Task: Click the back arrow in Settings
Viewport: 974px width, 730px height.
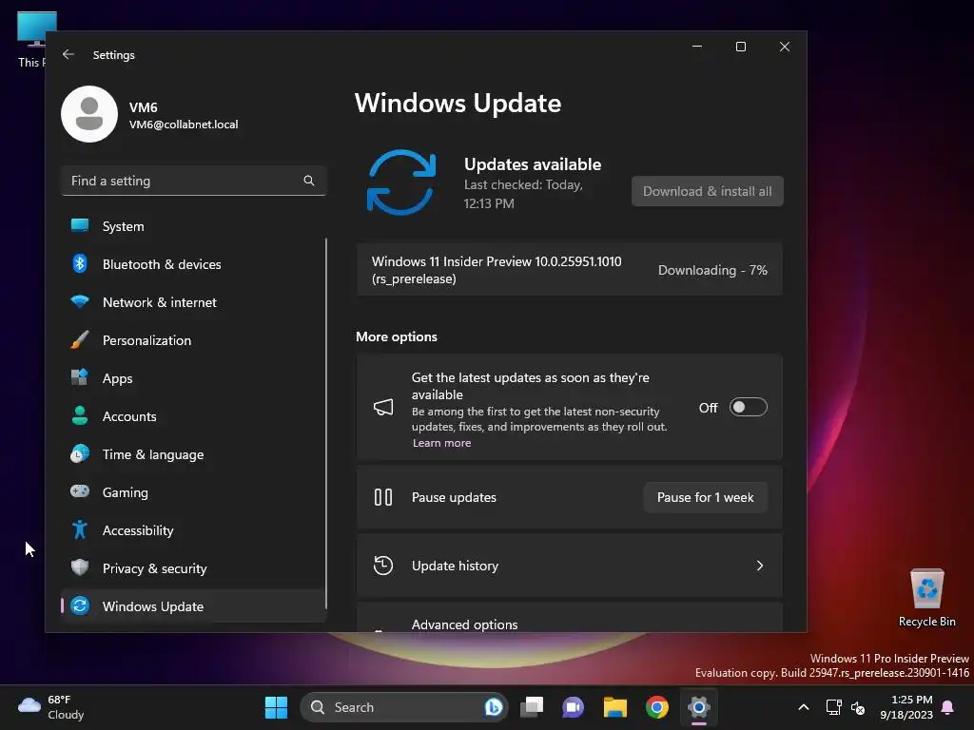Action: [x=68, y=54]
